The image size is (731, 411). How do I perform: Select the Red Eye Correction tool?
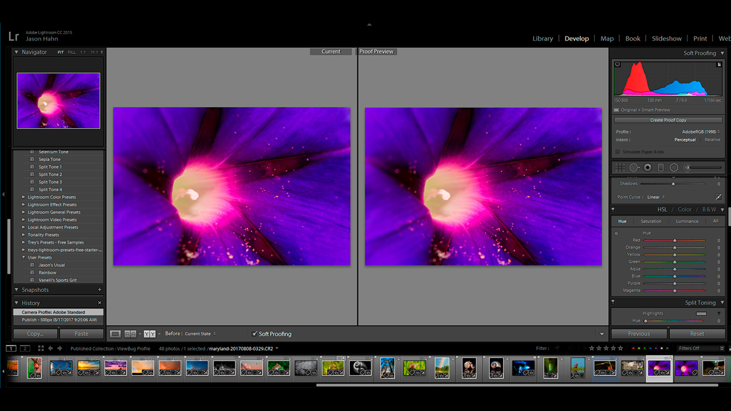point(647,167)
